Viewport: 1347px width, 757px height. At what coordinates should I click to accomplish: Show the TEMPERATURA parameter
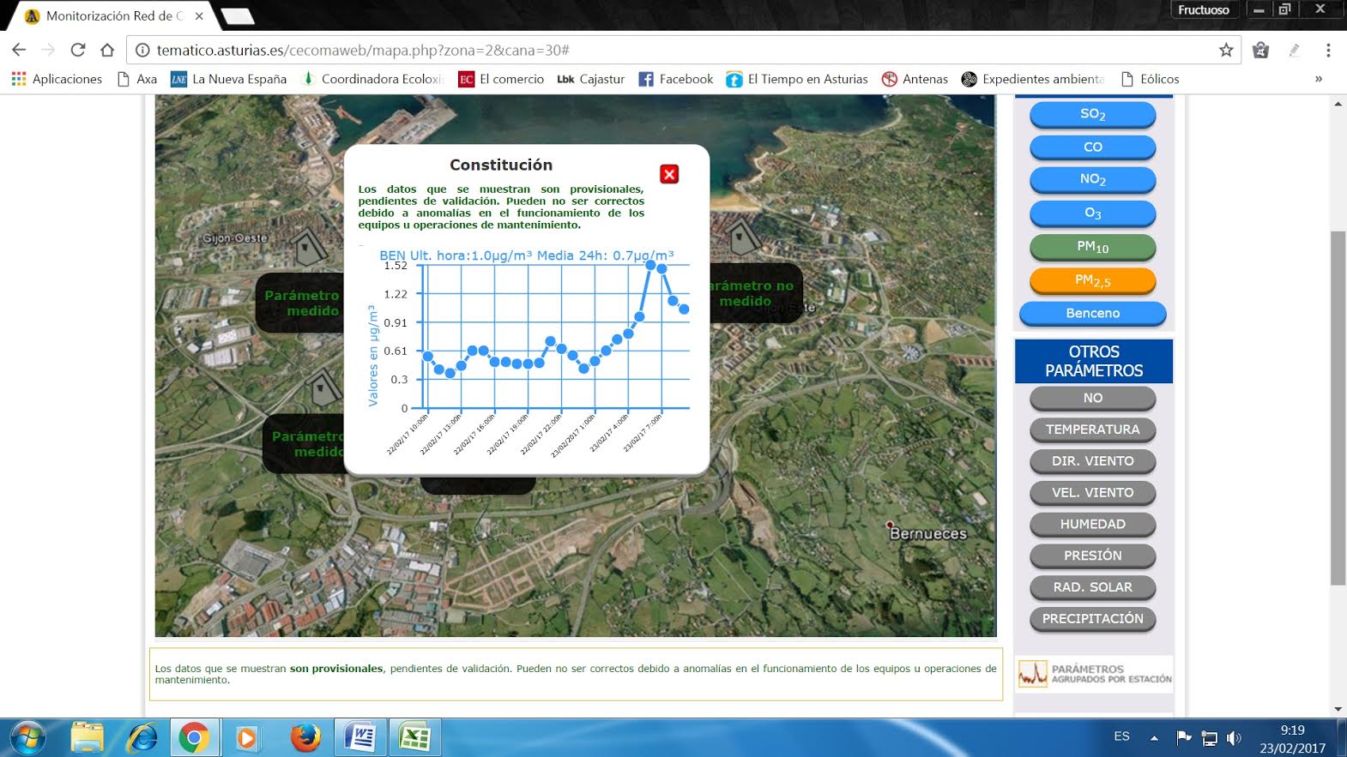[x=1092, y=430]
